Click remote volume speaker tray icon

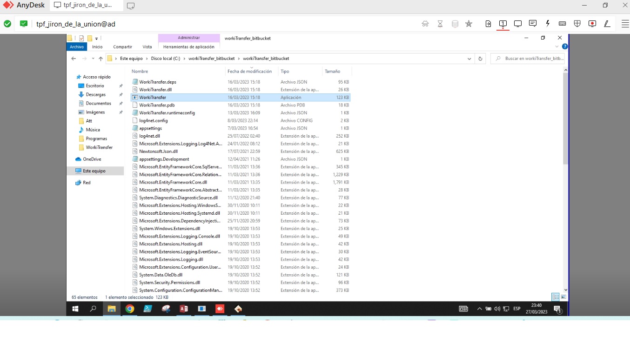click(497, 309)
